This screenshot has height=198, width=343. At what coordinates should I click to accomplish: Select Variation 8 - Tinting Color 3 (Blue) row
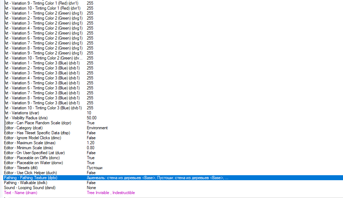[173, 98]
